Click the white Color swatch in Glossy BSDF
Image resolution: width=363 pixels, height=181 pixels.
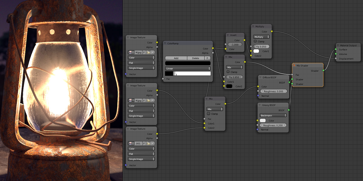tap(263, 120)
